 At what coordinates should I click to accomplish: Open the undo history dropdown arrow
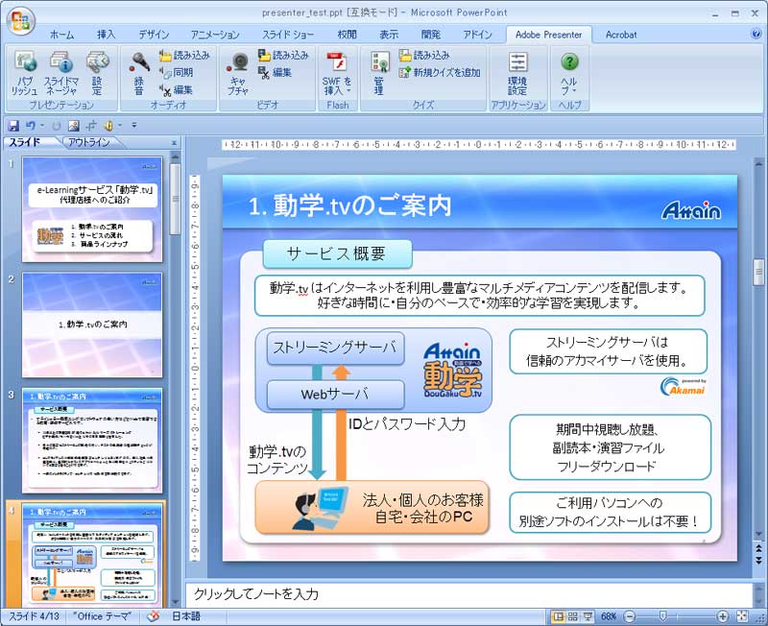44,126
